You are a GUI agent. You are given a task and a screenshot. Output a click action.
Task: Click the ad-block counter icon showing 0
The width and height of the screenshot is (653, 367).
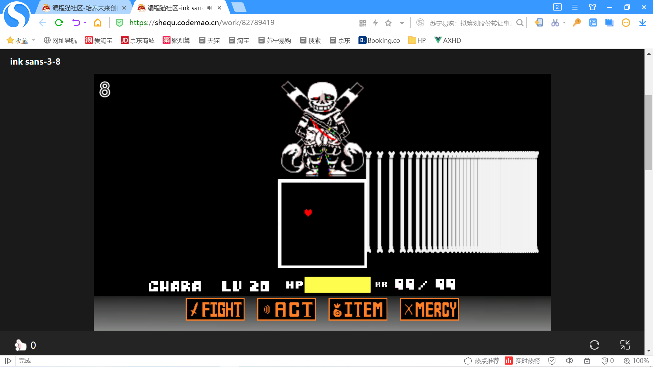pyautogui.click(x=608, y=361)
